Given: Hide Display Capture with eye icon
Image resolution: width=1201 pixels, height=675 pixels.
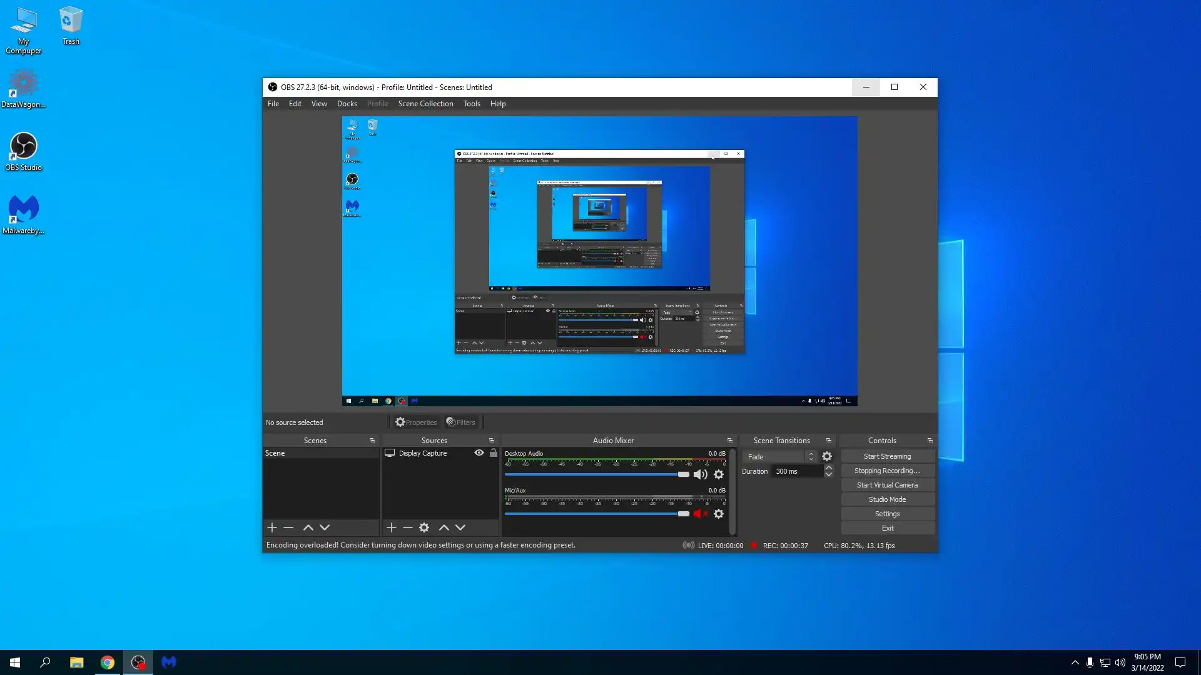Looking at the screenshot, I should (479, 453).
